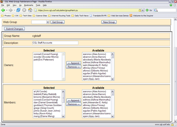
Task: Click the lock icon in address bar
Action: [x=140, y=10]
